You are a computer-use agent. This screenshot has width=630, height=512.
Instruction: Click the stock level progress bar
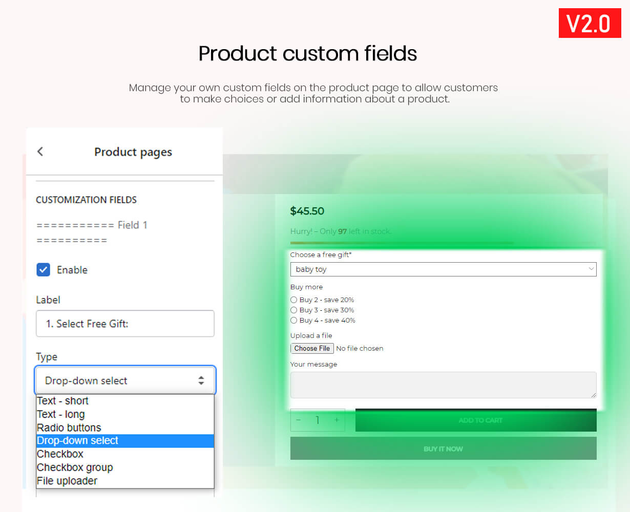pyautogui.click(x=443, y=243)
